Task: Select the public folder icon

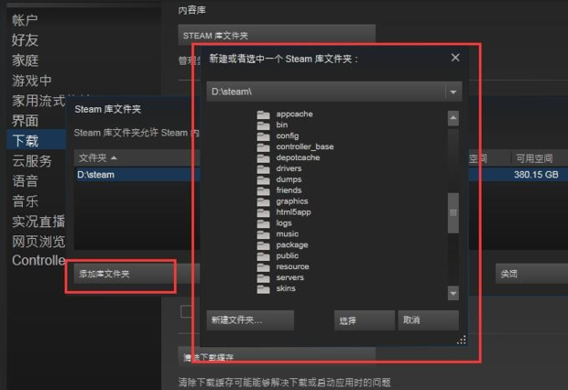Action: (263, 256)
